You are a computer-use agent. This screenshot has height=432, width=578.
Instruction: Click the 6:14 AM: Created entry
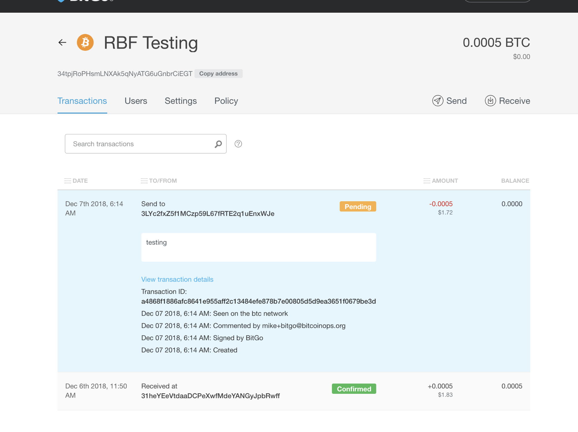[189, 350]
